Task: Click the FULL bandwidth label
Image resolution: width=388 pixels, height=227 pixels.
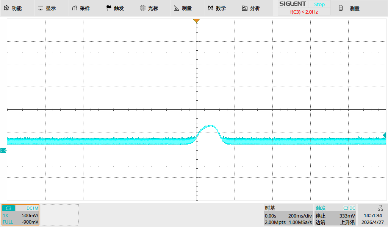Action: (x=8, y=222)
